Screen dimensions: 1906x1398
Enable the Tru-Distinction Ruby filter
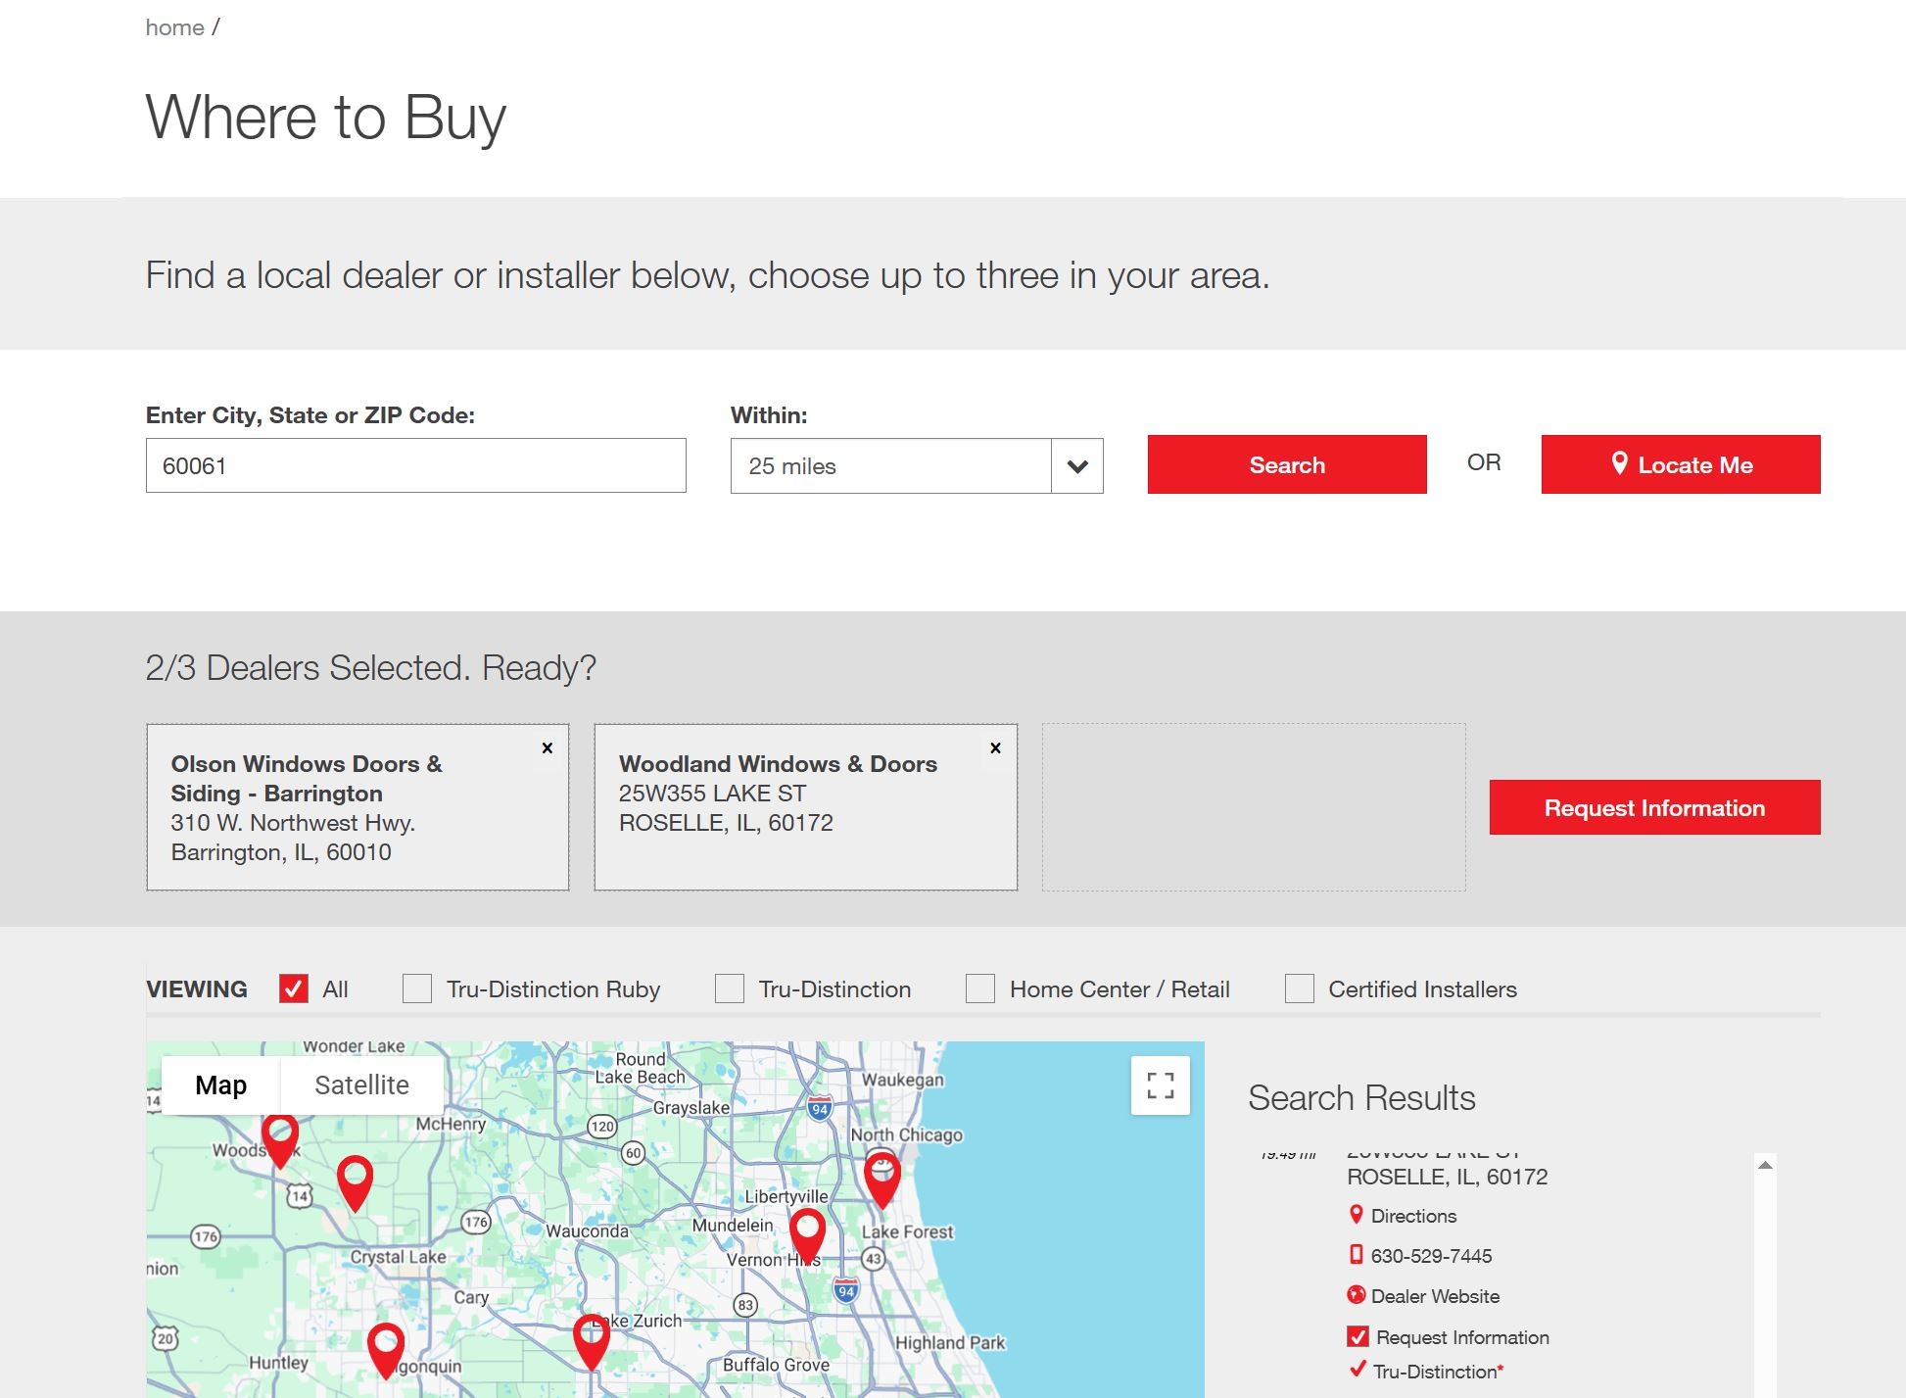click(417, 988)
